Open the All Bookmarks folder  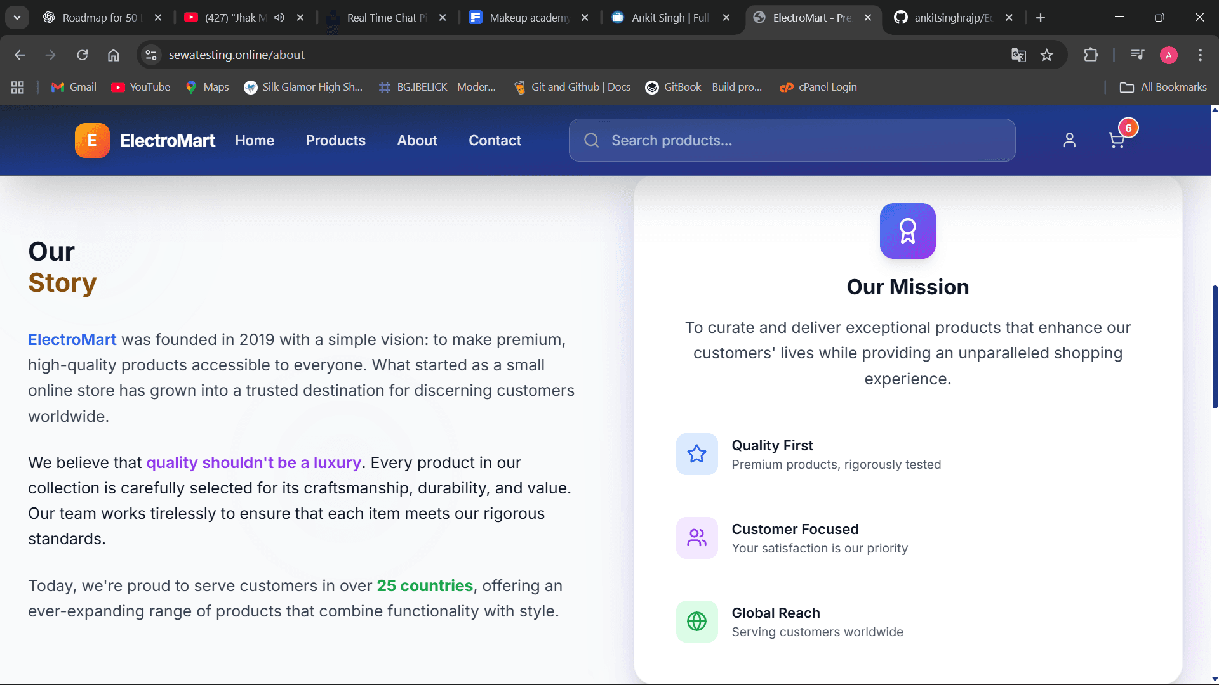[x=1163, y=87]
